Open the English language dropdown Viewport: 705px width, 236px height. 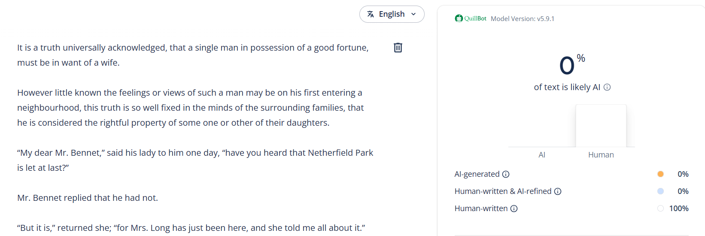(392, 14)
